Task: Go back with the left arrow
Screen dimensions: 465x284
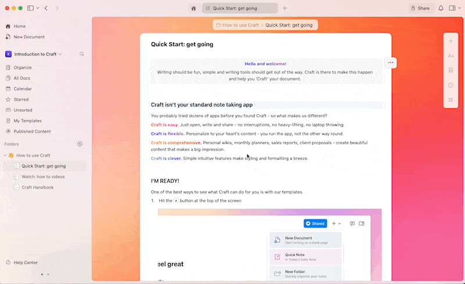Action: (46, 8)
